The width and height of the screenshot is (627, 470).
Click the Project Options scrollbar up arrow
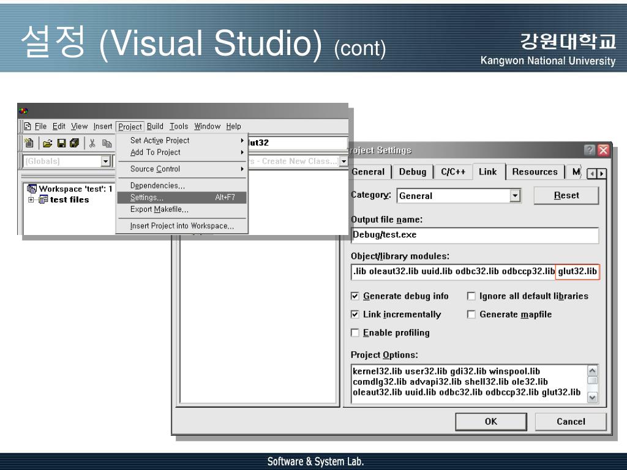[x=593, y=370]
